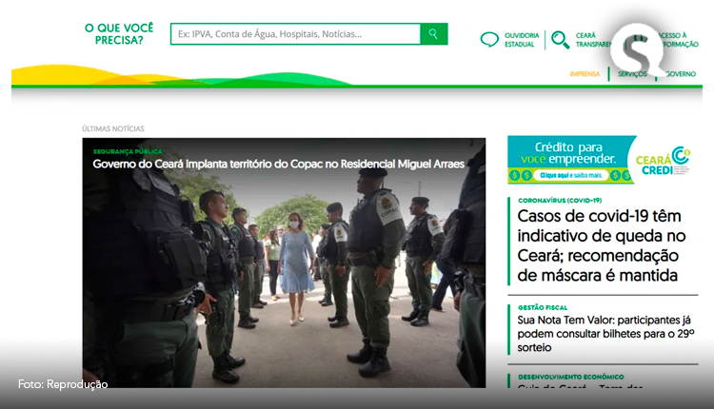The width and height of the screenshot is (714, 409).
Task: Select the Gestão Fiscal category tag
Action: point(545,307)
